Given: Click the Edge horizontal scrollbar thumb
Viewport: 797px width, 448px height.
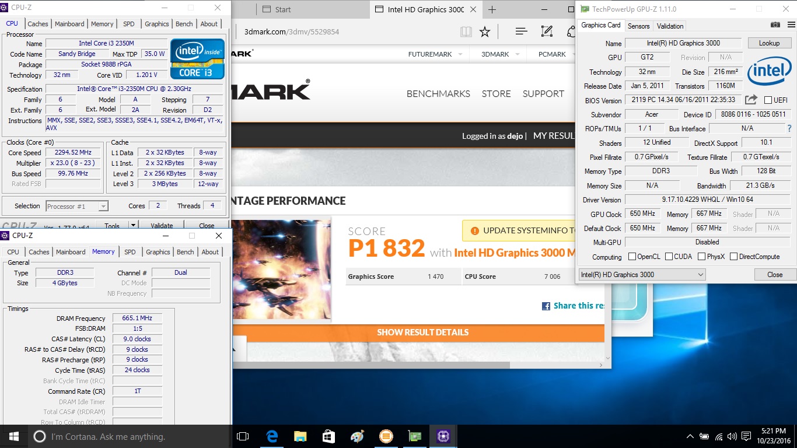Looking at the screenshot, I should click(x=371, y=365).
